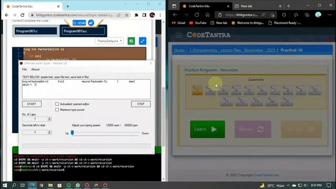Open Chrome's extensions puzzle icon

(136, 15)
